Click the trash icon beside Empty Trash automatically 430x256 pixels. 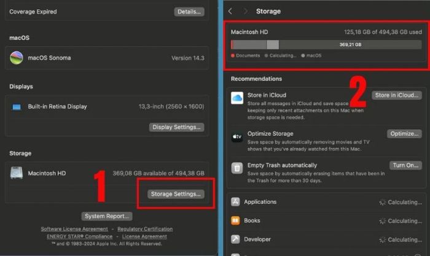237,168
